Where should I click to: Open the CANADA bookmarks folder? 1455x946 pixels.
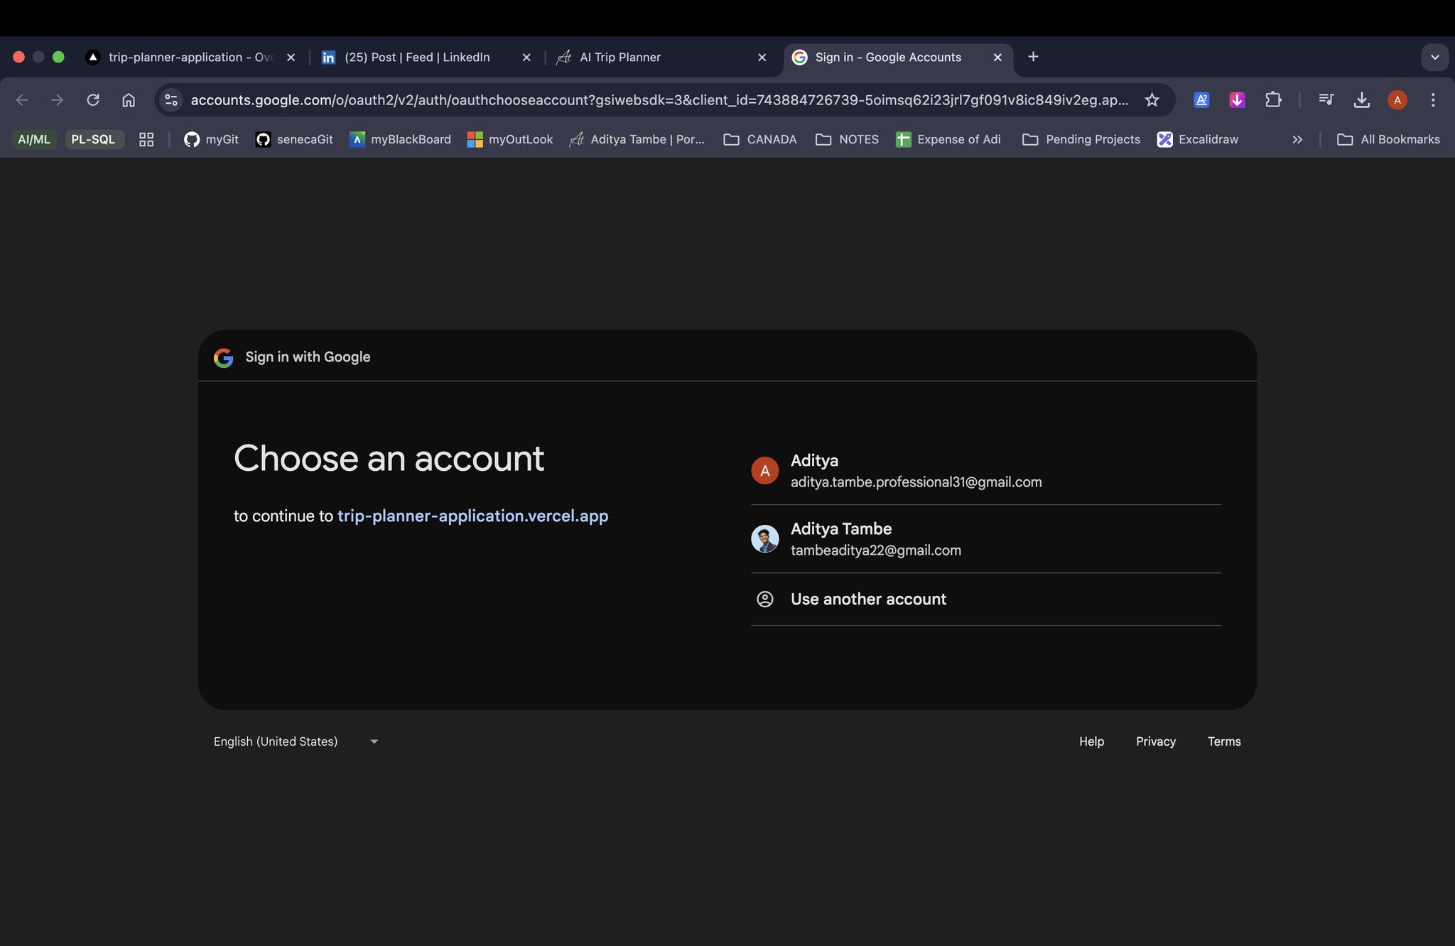pos(760,140)
